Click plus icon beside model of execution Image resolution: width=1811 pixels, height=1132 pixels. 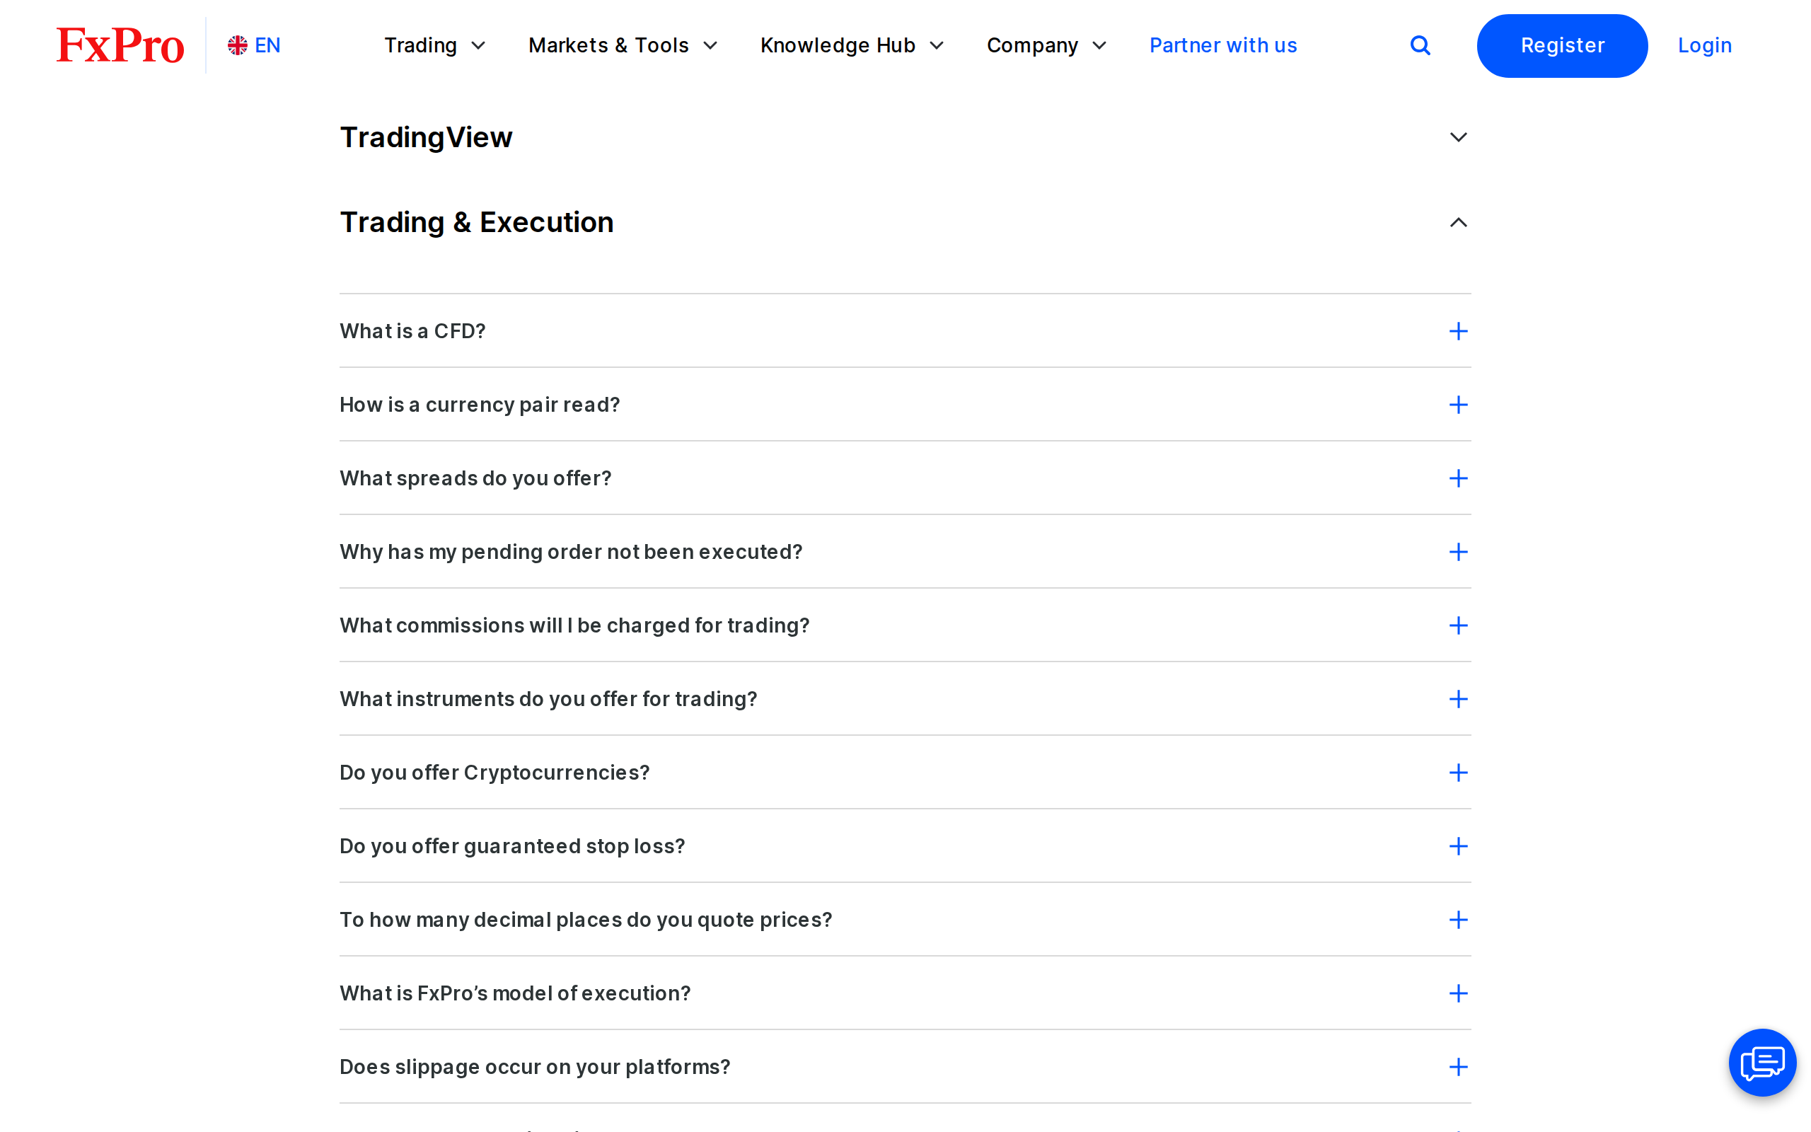1458,993
